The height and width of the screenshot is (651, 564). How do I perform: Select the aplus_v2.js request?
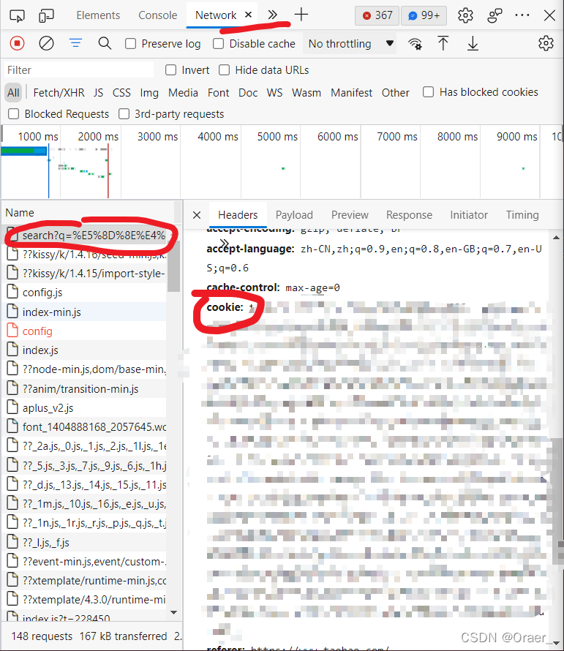click(x=85, y=408)
